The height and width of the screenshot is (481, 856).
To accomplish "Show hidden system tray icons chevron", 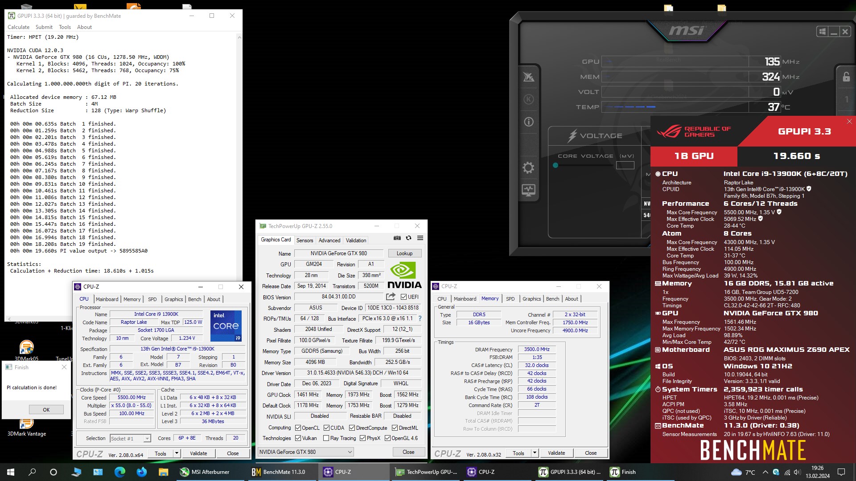I will click(765, 472).
